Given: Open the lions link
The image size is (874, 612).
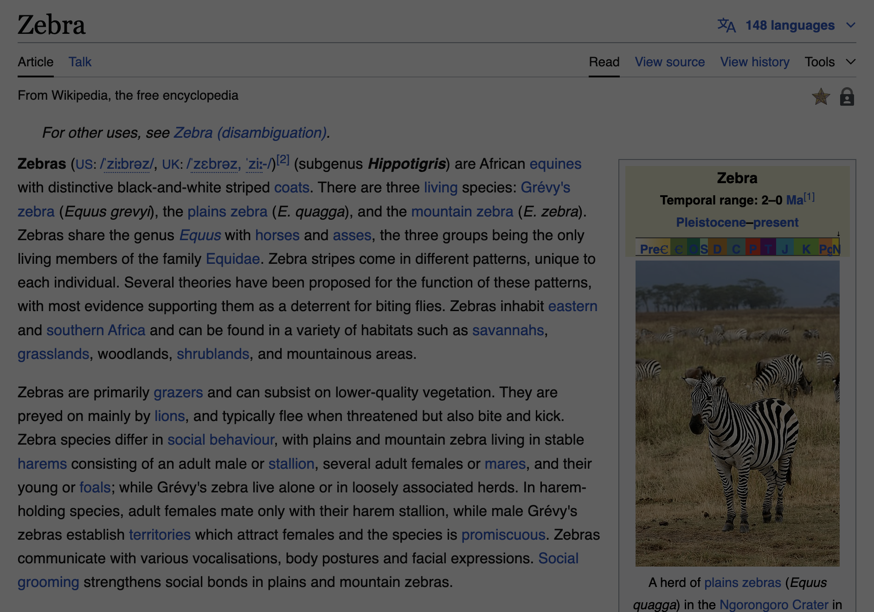Looking at the screenshot, I should (170, 416).
